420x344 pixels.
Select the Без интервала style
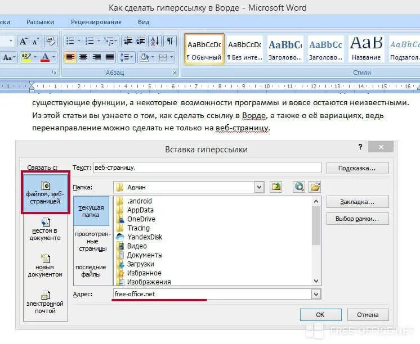pos(244,49)
